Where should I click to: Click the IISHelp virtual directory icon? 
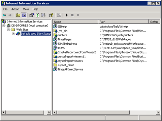55,27
